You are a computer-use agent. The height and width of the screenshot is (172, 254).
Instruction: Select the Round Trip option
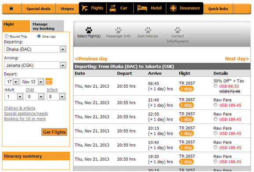coord(7,36)
